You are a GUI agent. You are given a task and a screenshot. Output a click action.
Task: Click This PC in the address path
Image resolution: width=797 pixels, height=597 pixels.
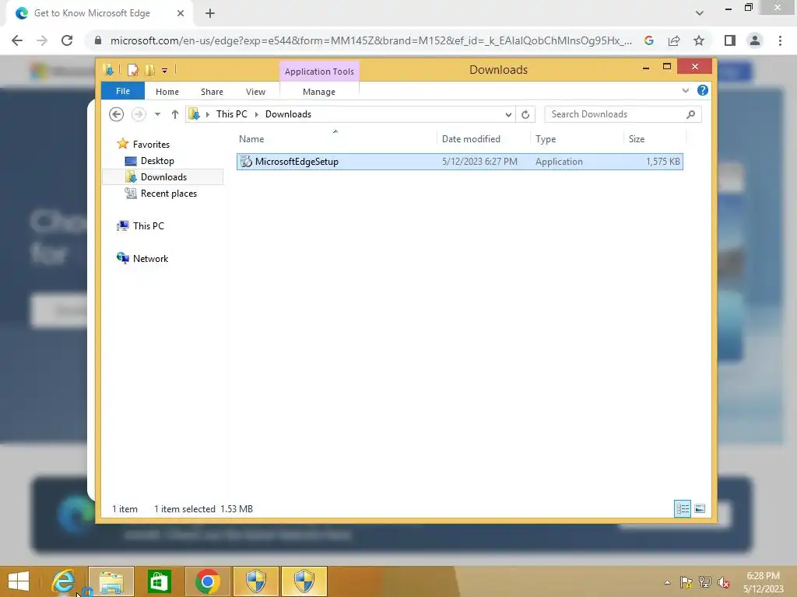232,114
